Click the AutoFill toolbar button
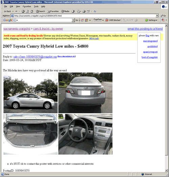Screen dimensions: 169x177 coord(128,20)
